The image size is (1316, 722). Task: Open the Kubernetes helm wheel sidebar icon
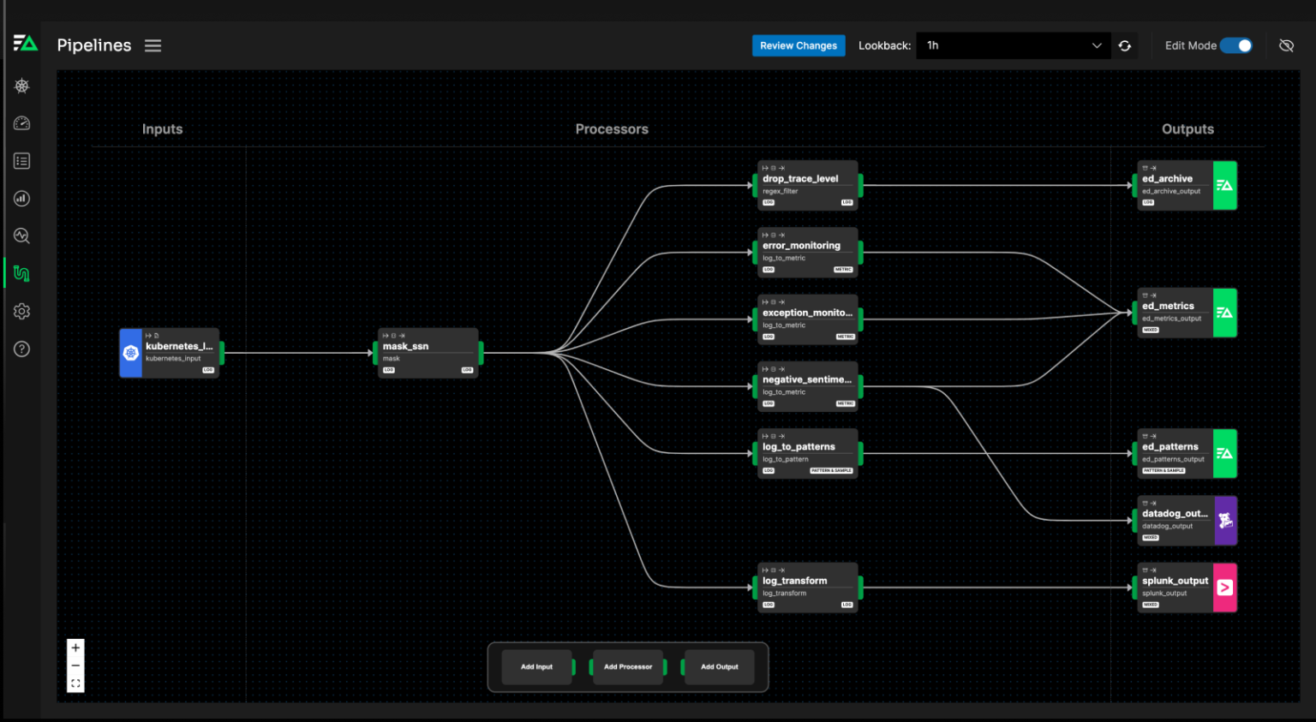[22, 86]
